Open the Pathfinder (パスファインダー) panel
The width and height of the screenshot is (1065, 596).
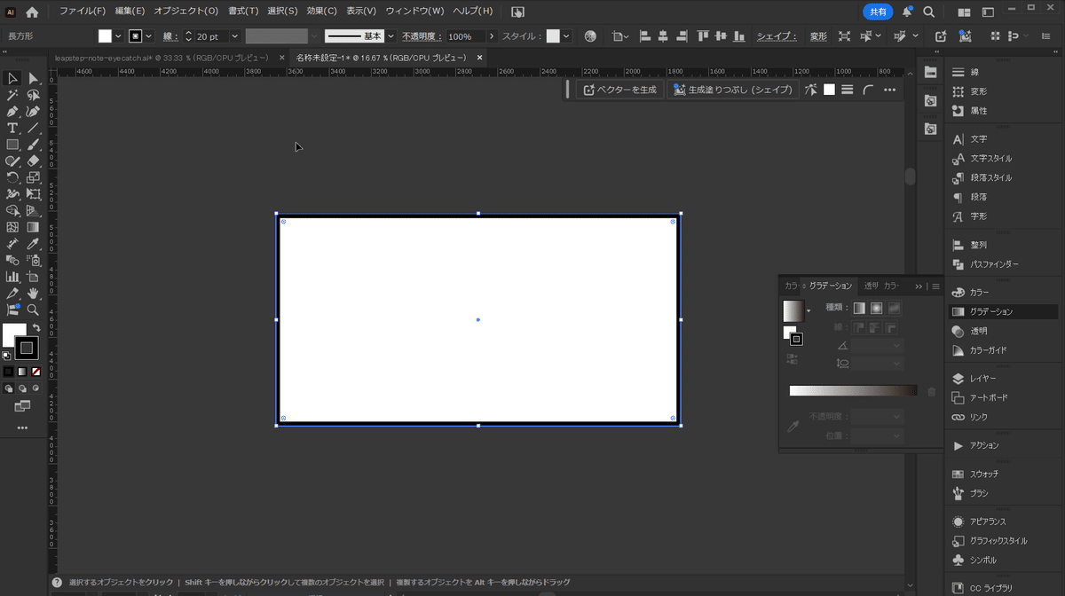click(994, 264)
